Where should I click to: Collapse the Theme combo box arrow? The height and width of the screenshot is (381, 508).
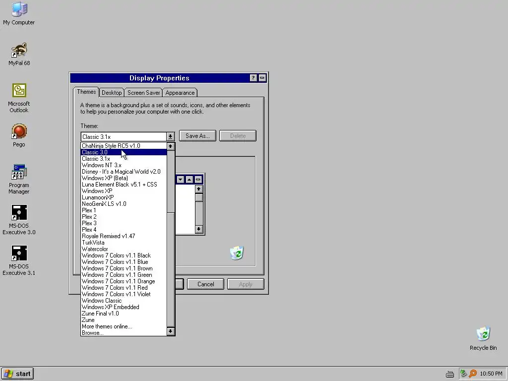(171, 137)
